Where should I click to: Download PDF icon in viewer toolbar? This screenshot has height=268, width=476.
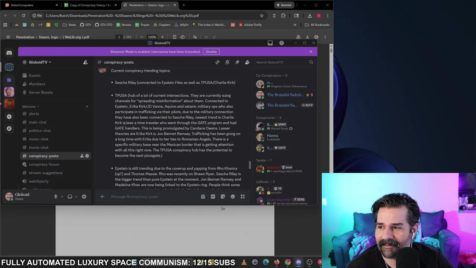click(x=307, y=37)
